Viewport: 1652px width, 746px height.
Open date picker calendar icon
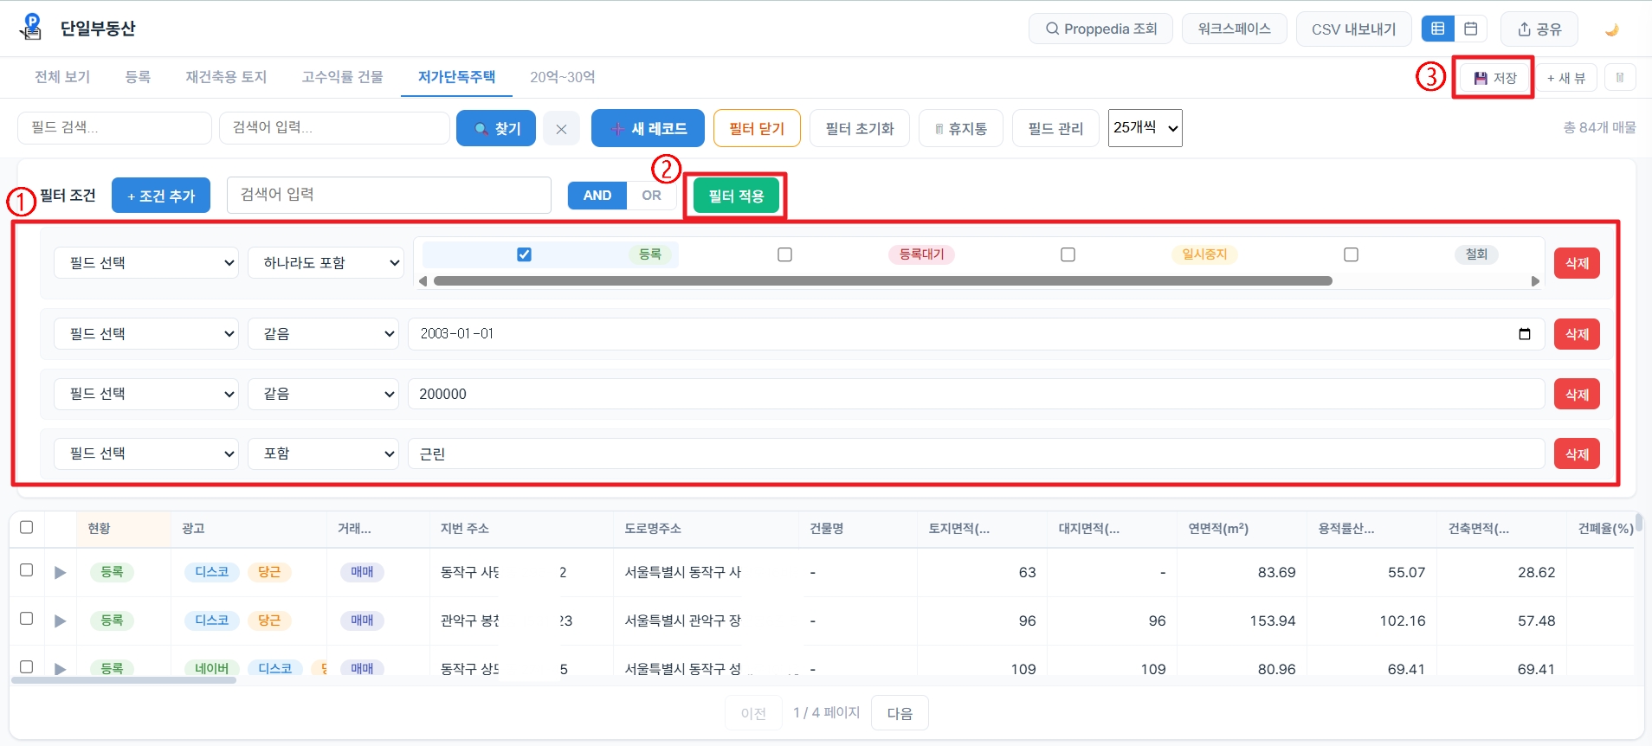[x=1525, y=334]
